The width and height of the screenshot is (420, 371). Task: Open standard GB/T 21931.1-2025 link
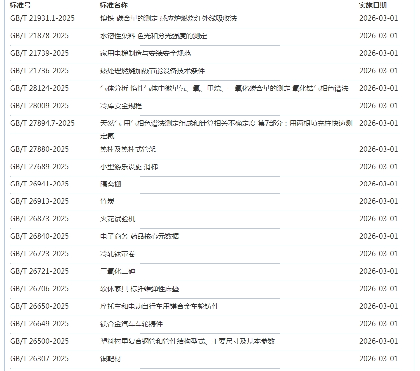[x=42, y=18]
